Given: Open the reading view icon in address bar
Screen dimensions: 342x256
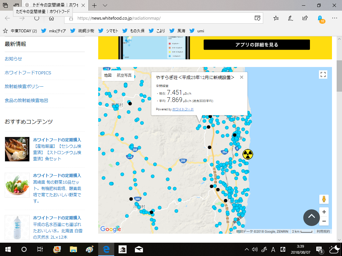Looking at the screenshot, I should click(x=258, y=18).
